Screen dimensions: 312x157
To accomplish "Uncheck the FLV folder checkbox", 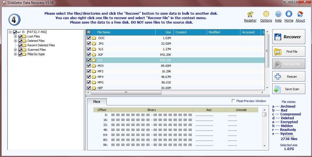I will point(89,60).
